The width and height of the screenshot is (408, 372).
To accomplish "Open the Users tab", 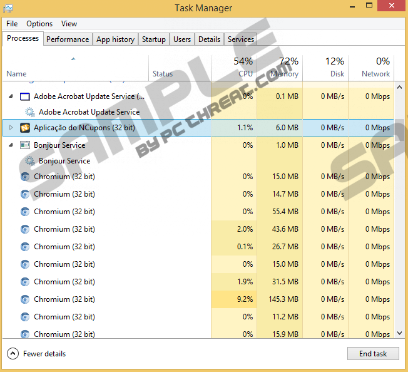I will click(182, 39).
